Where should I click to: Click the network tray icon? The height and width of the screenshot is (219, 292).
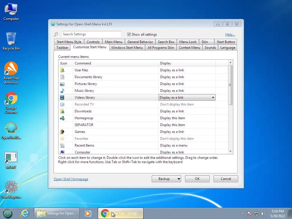[256, 214]
